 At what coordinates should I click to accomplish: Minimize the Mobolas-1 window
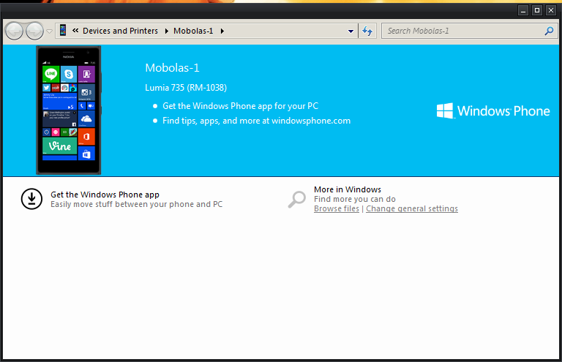[523, 10]
